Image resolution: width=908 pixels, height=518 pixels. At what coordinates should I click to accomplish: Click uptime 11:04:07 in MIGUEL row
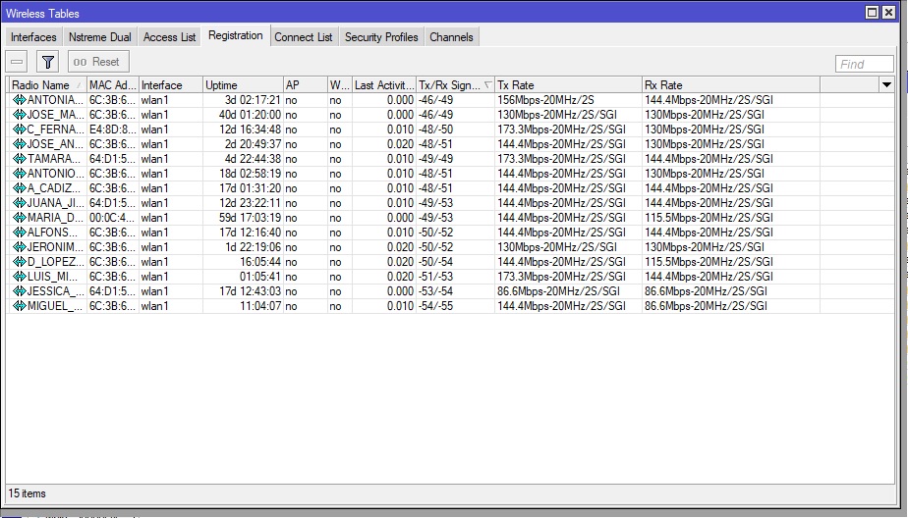260,306
